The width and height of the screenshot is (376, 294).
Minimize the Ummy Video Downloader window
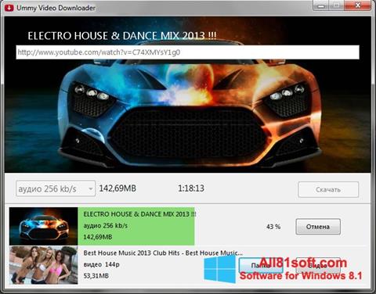[321, 5]
